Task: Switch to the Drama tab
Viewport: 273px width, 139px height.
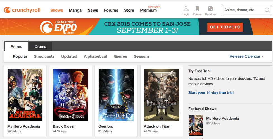Action: pos(41,47)
